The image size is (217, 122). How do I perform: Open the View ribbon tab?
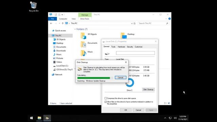click(x=74, y=19)
